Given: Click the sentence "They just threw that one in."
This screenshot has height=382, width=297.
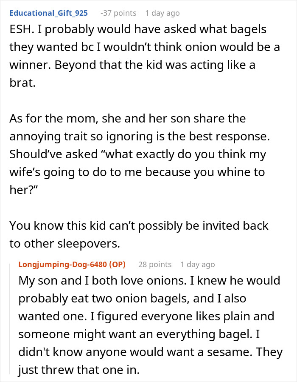Looking at the screenshot, I should [x=79, y=370].
